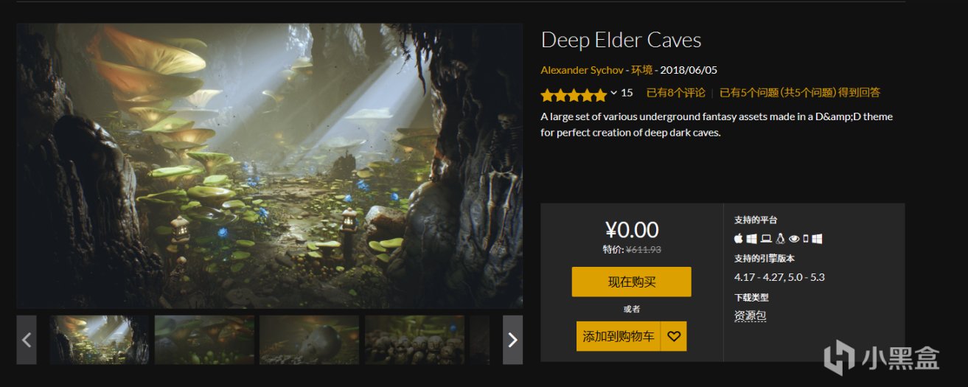Screen dimensions: 968x387
Task: Click the 添加到购物车 button
Action: (x=619, y=336)
